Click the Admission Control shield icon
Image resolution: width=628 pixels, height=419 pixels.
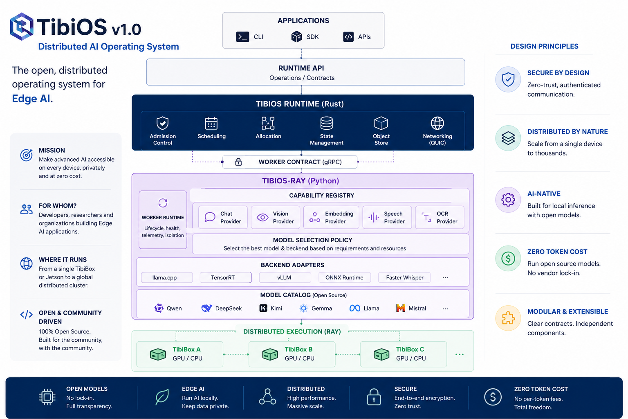coord(163,123)
